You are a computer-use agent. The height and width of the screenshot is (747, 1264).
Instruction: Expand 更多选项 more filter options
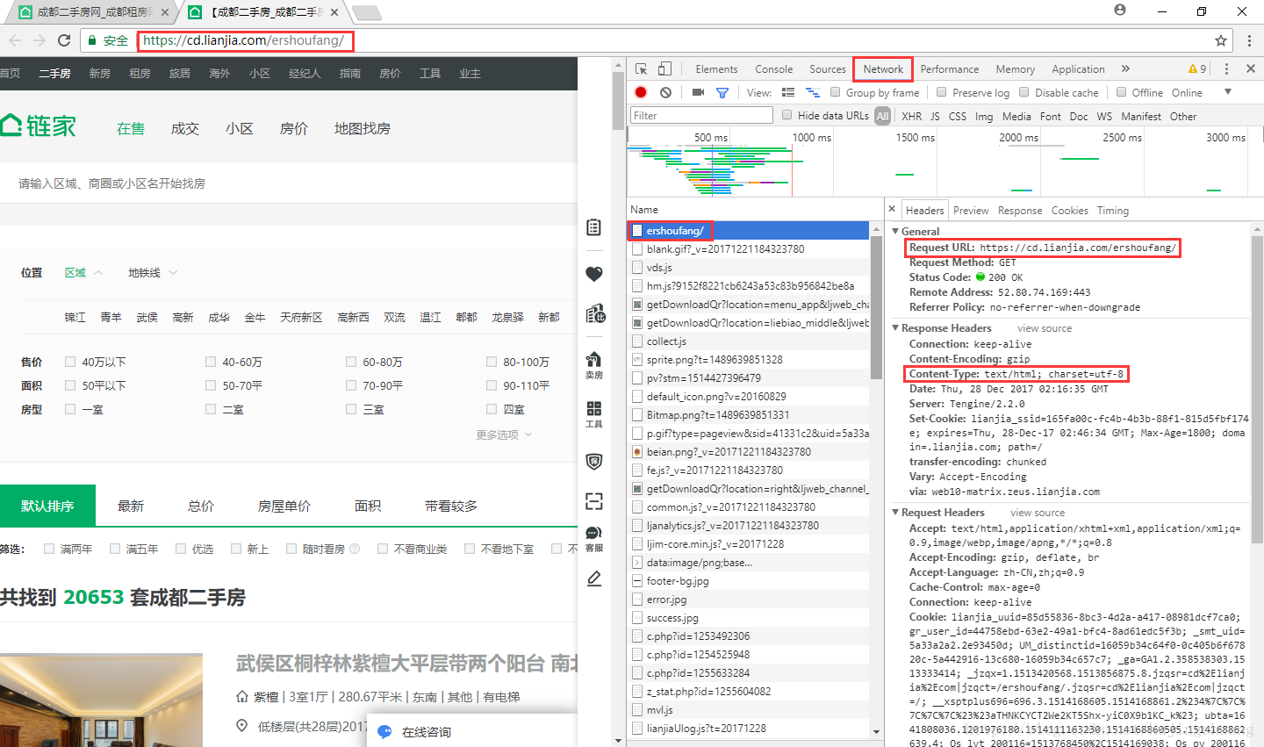pyautogui.click(x=504, y=435)
